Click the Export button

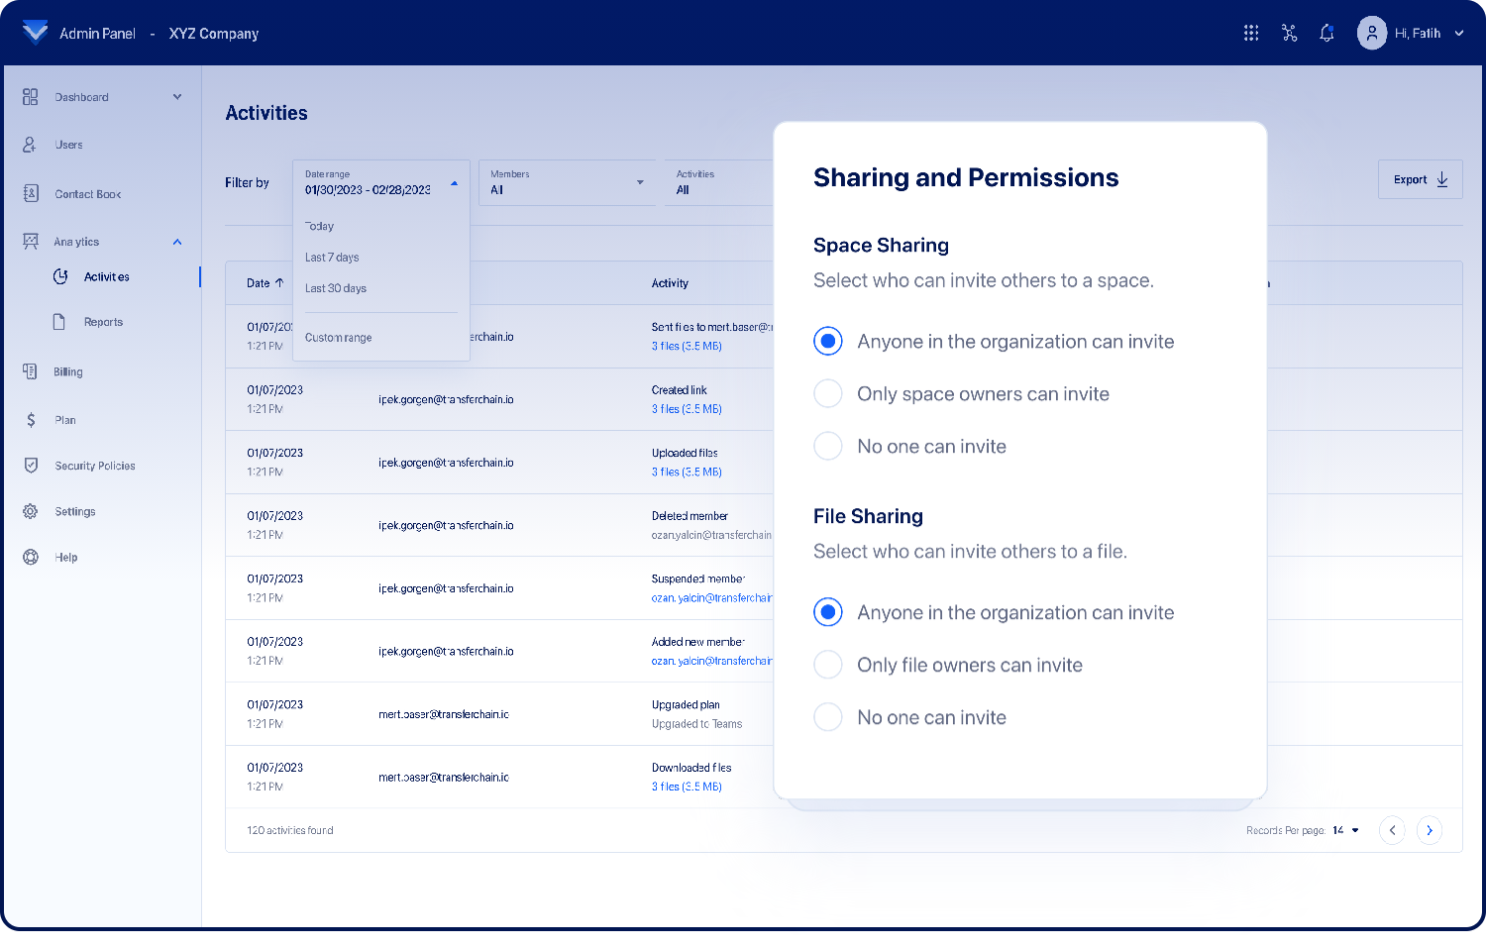pyautogui.click(x=1420, y=179)
